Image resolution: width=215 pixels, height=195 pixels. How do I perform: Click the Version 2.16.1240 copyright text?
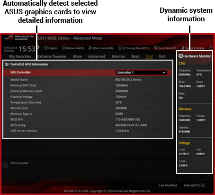point(107,191)
